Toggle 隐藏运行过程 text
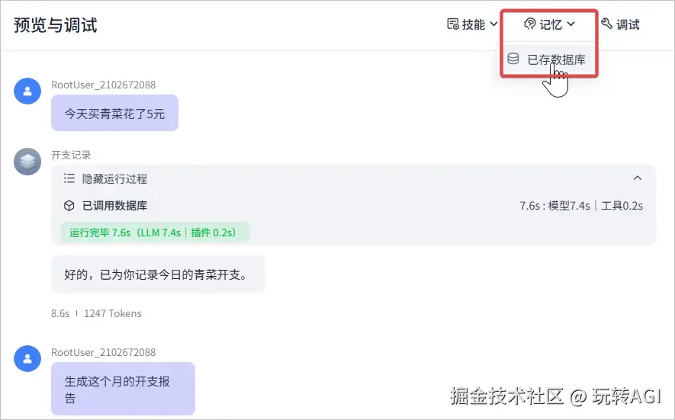Viewport: 675px width, 420px height. (x=114, y=179)
